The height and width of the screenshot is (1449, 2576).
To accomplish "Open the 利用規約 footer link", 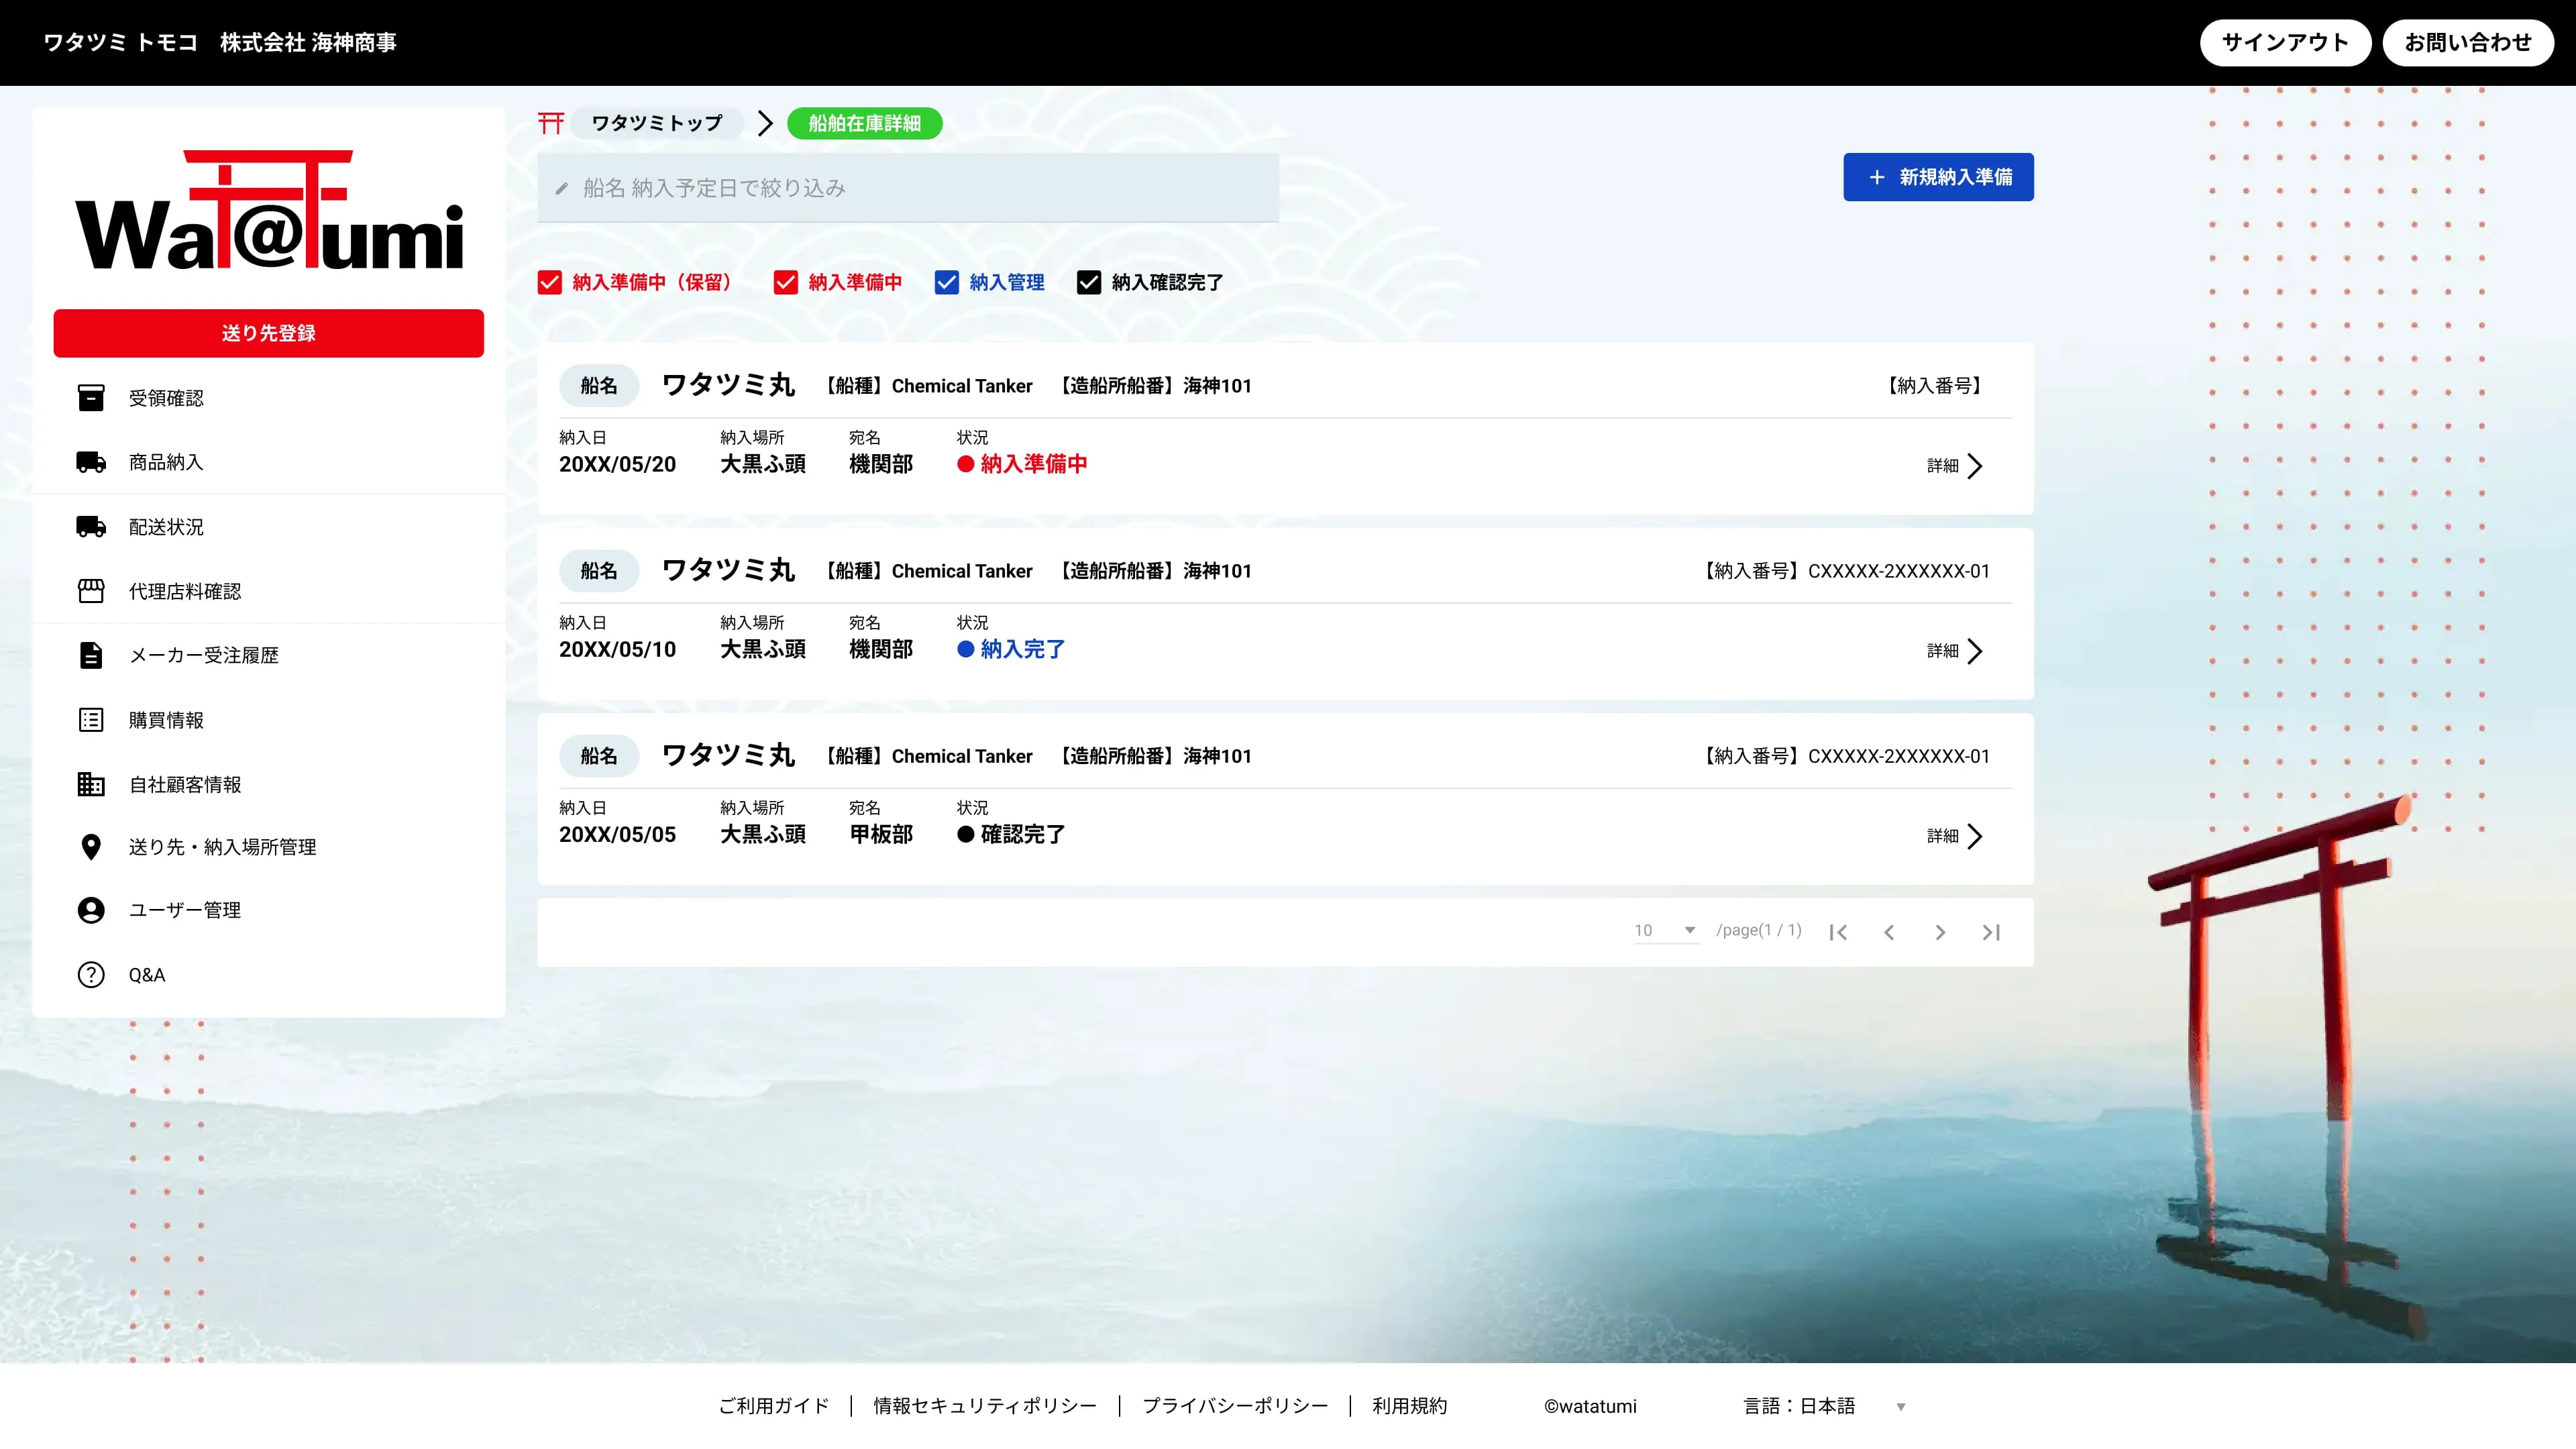I will click(1410, 1406).
